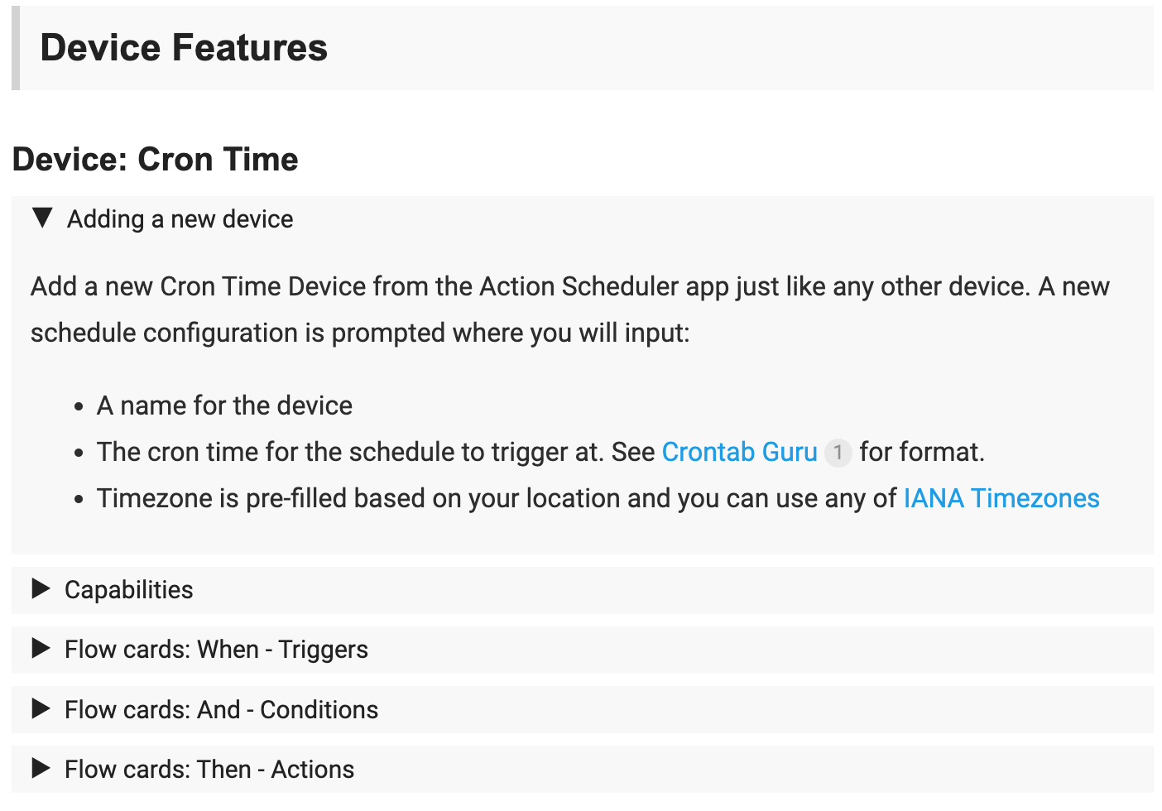1162x811 pixels.
Task: Click the "A name for the device" bullet
Action: click(x=224, y=405)
